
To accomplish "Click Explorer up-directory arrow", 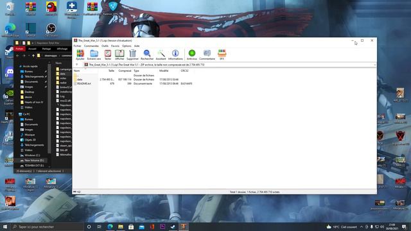I will click(33, 56).
